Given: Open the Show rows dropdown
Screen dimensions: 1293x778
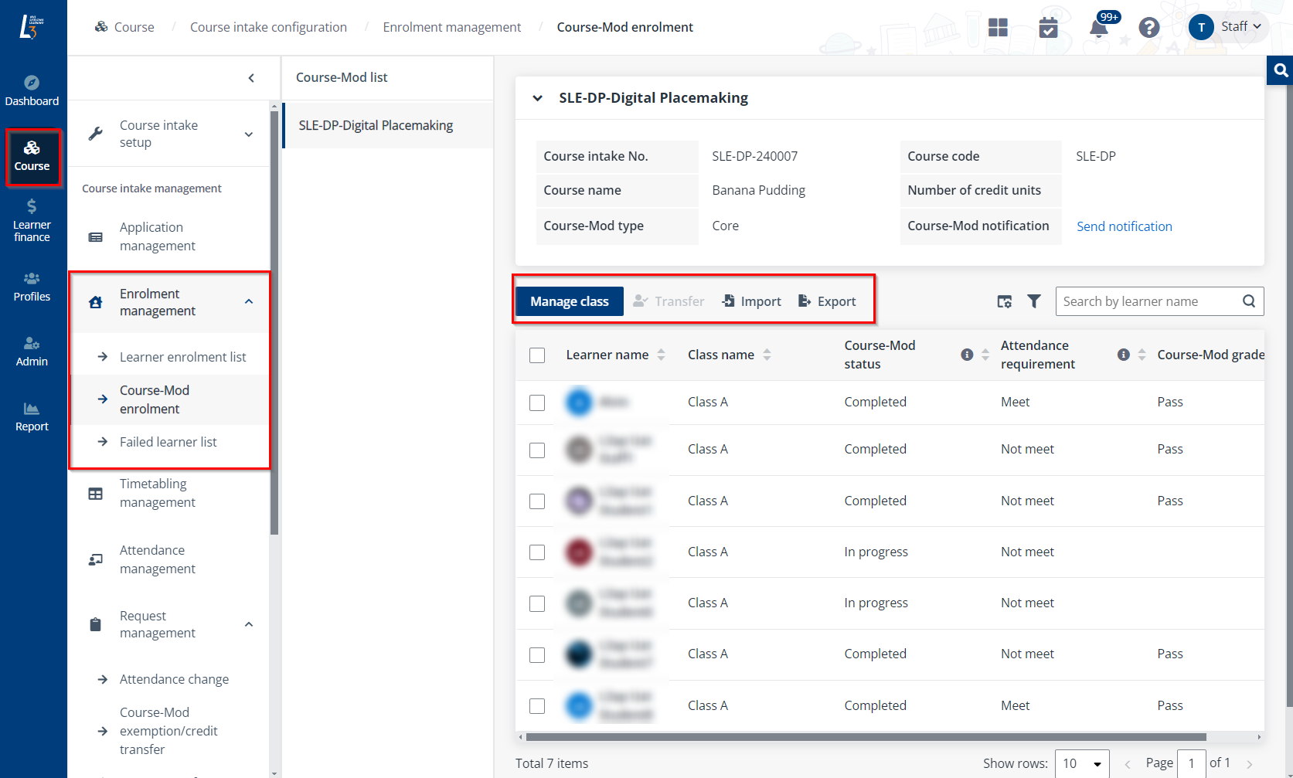Looking at the screenshot, I should [1081, 763].
